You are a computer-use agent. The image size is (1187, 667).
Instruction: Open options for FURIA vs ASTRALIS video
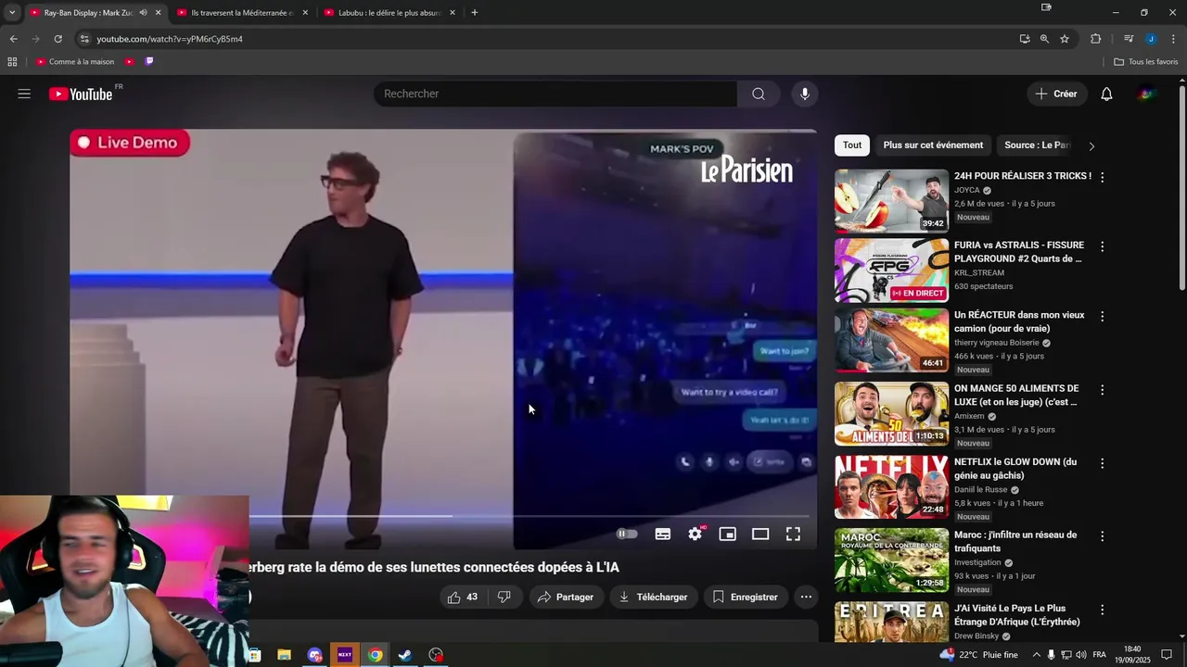click(x=1102, y=246)
